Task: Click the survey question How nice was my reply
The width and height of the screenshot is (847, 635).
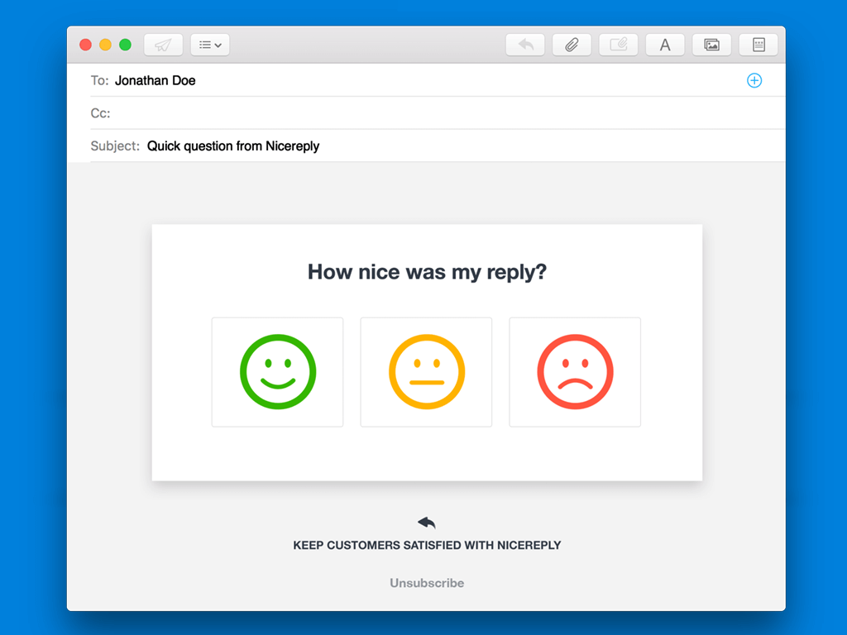Action: 426,271
